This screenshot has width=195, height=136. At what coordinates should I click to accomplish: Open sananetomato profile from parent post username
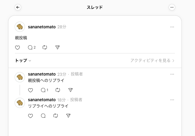[x=42, y=27]
